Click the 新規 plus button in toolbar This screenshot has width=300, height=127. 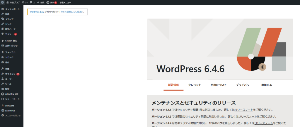(40, 2)
